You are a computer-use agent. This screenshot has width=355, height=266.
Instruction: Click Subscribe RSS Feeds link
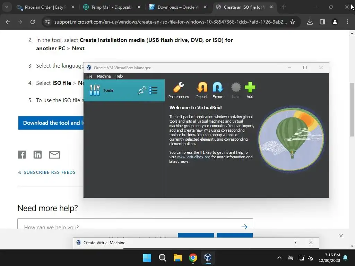point(47,172)
